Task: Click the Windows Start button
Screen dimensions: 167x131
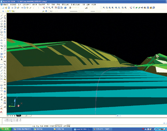Action: pyautogui.click(x=6, y=129)
